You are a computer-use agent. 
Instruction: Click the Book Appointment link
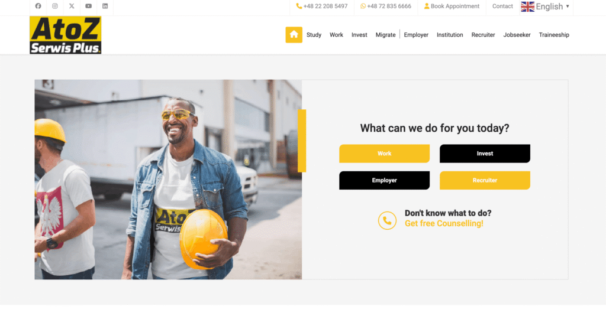coord(452,6)
